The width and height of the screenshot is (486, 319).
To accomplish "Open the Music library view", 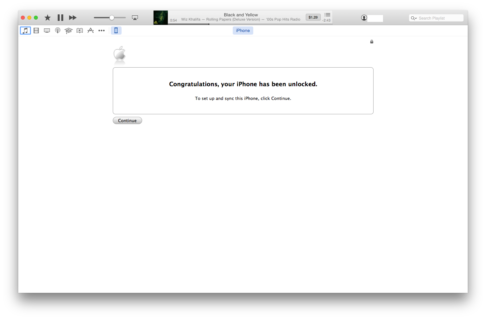I will point(25,31).
